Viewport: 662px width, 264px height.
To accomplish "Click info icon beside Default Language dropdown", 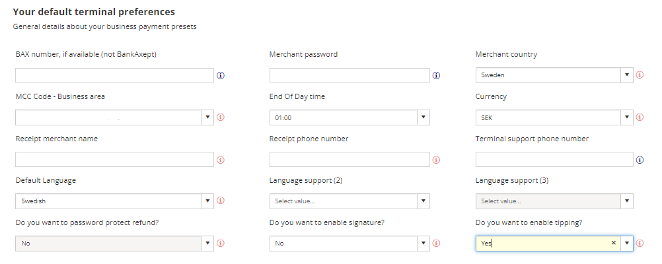I will (x=221, y=201).
